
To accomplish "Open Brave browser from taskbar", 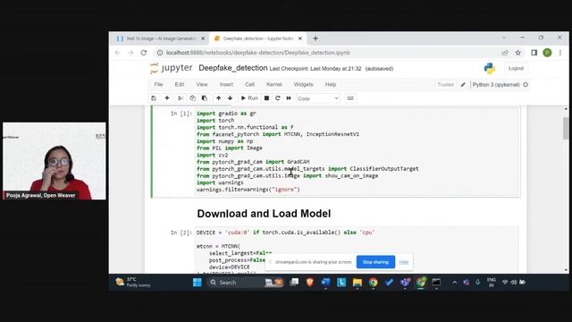I will point(310,283).
